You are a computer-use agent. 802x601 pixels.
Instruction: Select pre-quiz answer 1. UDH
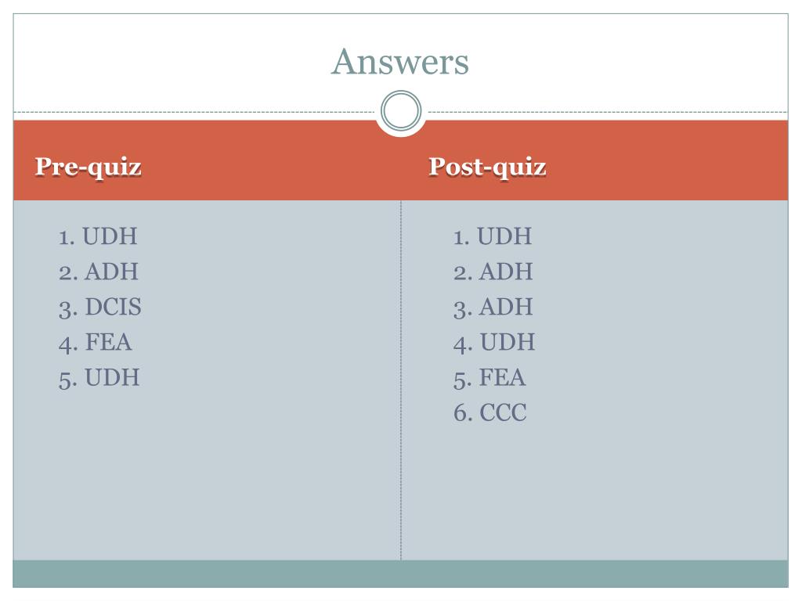click(x=98, y=236)
